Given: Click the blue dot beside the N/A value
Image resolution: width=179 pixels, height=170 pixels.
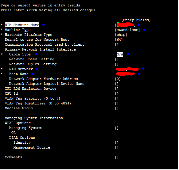Looking at the screenshot, I should pos(128,54).
